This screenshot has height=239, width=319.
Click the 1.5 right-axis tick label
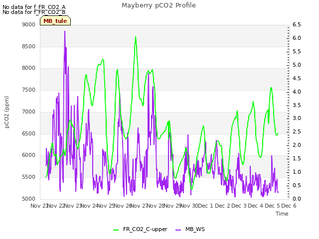pyautogui.click(x=297, y=158)
